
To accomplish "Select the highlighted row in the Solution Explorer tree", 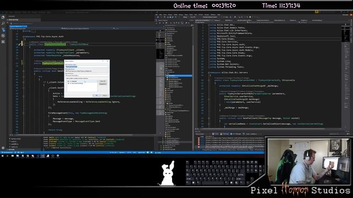I will click(x=179, y=76).
